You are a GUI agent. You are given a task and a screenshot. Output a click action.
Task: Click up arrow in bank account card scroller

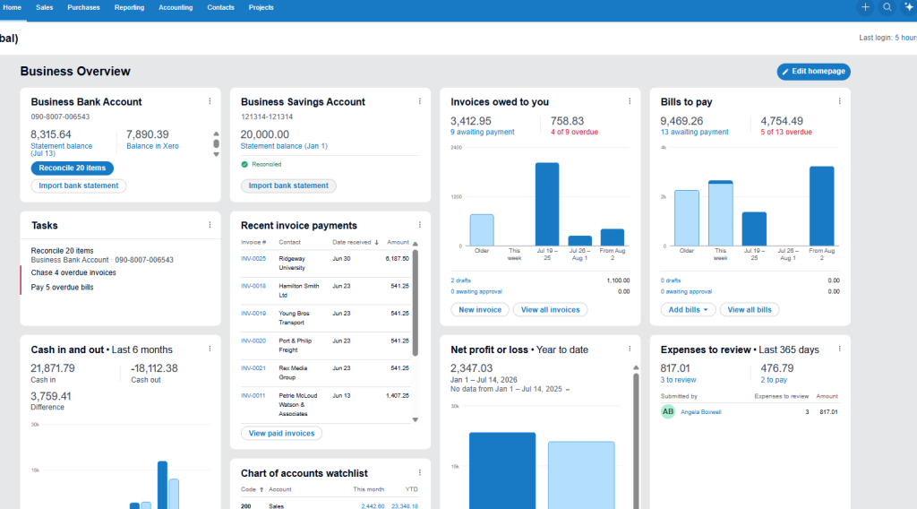click(x=217, y=134)
